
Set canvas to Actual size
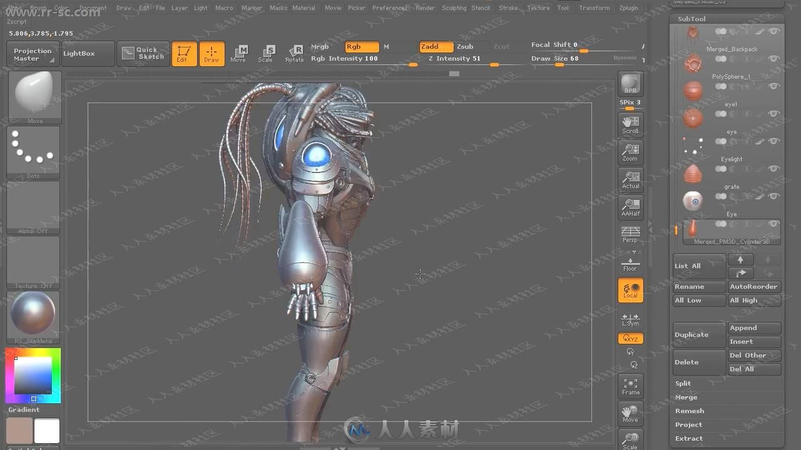click(x=630, y=179)
